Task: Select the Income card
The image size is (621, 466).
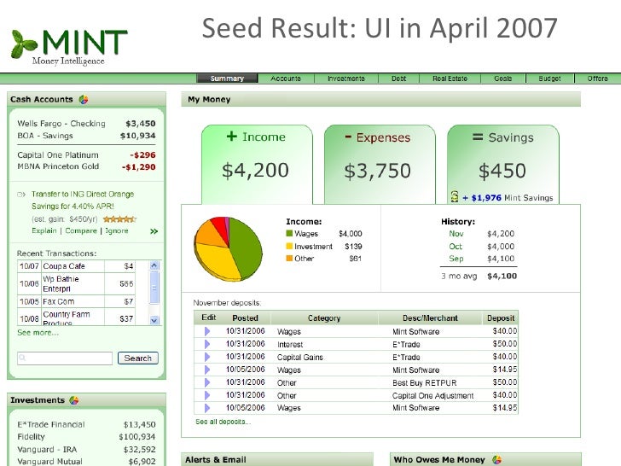Action: coord(257,165)
